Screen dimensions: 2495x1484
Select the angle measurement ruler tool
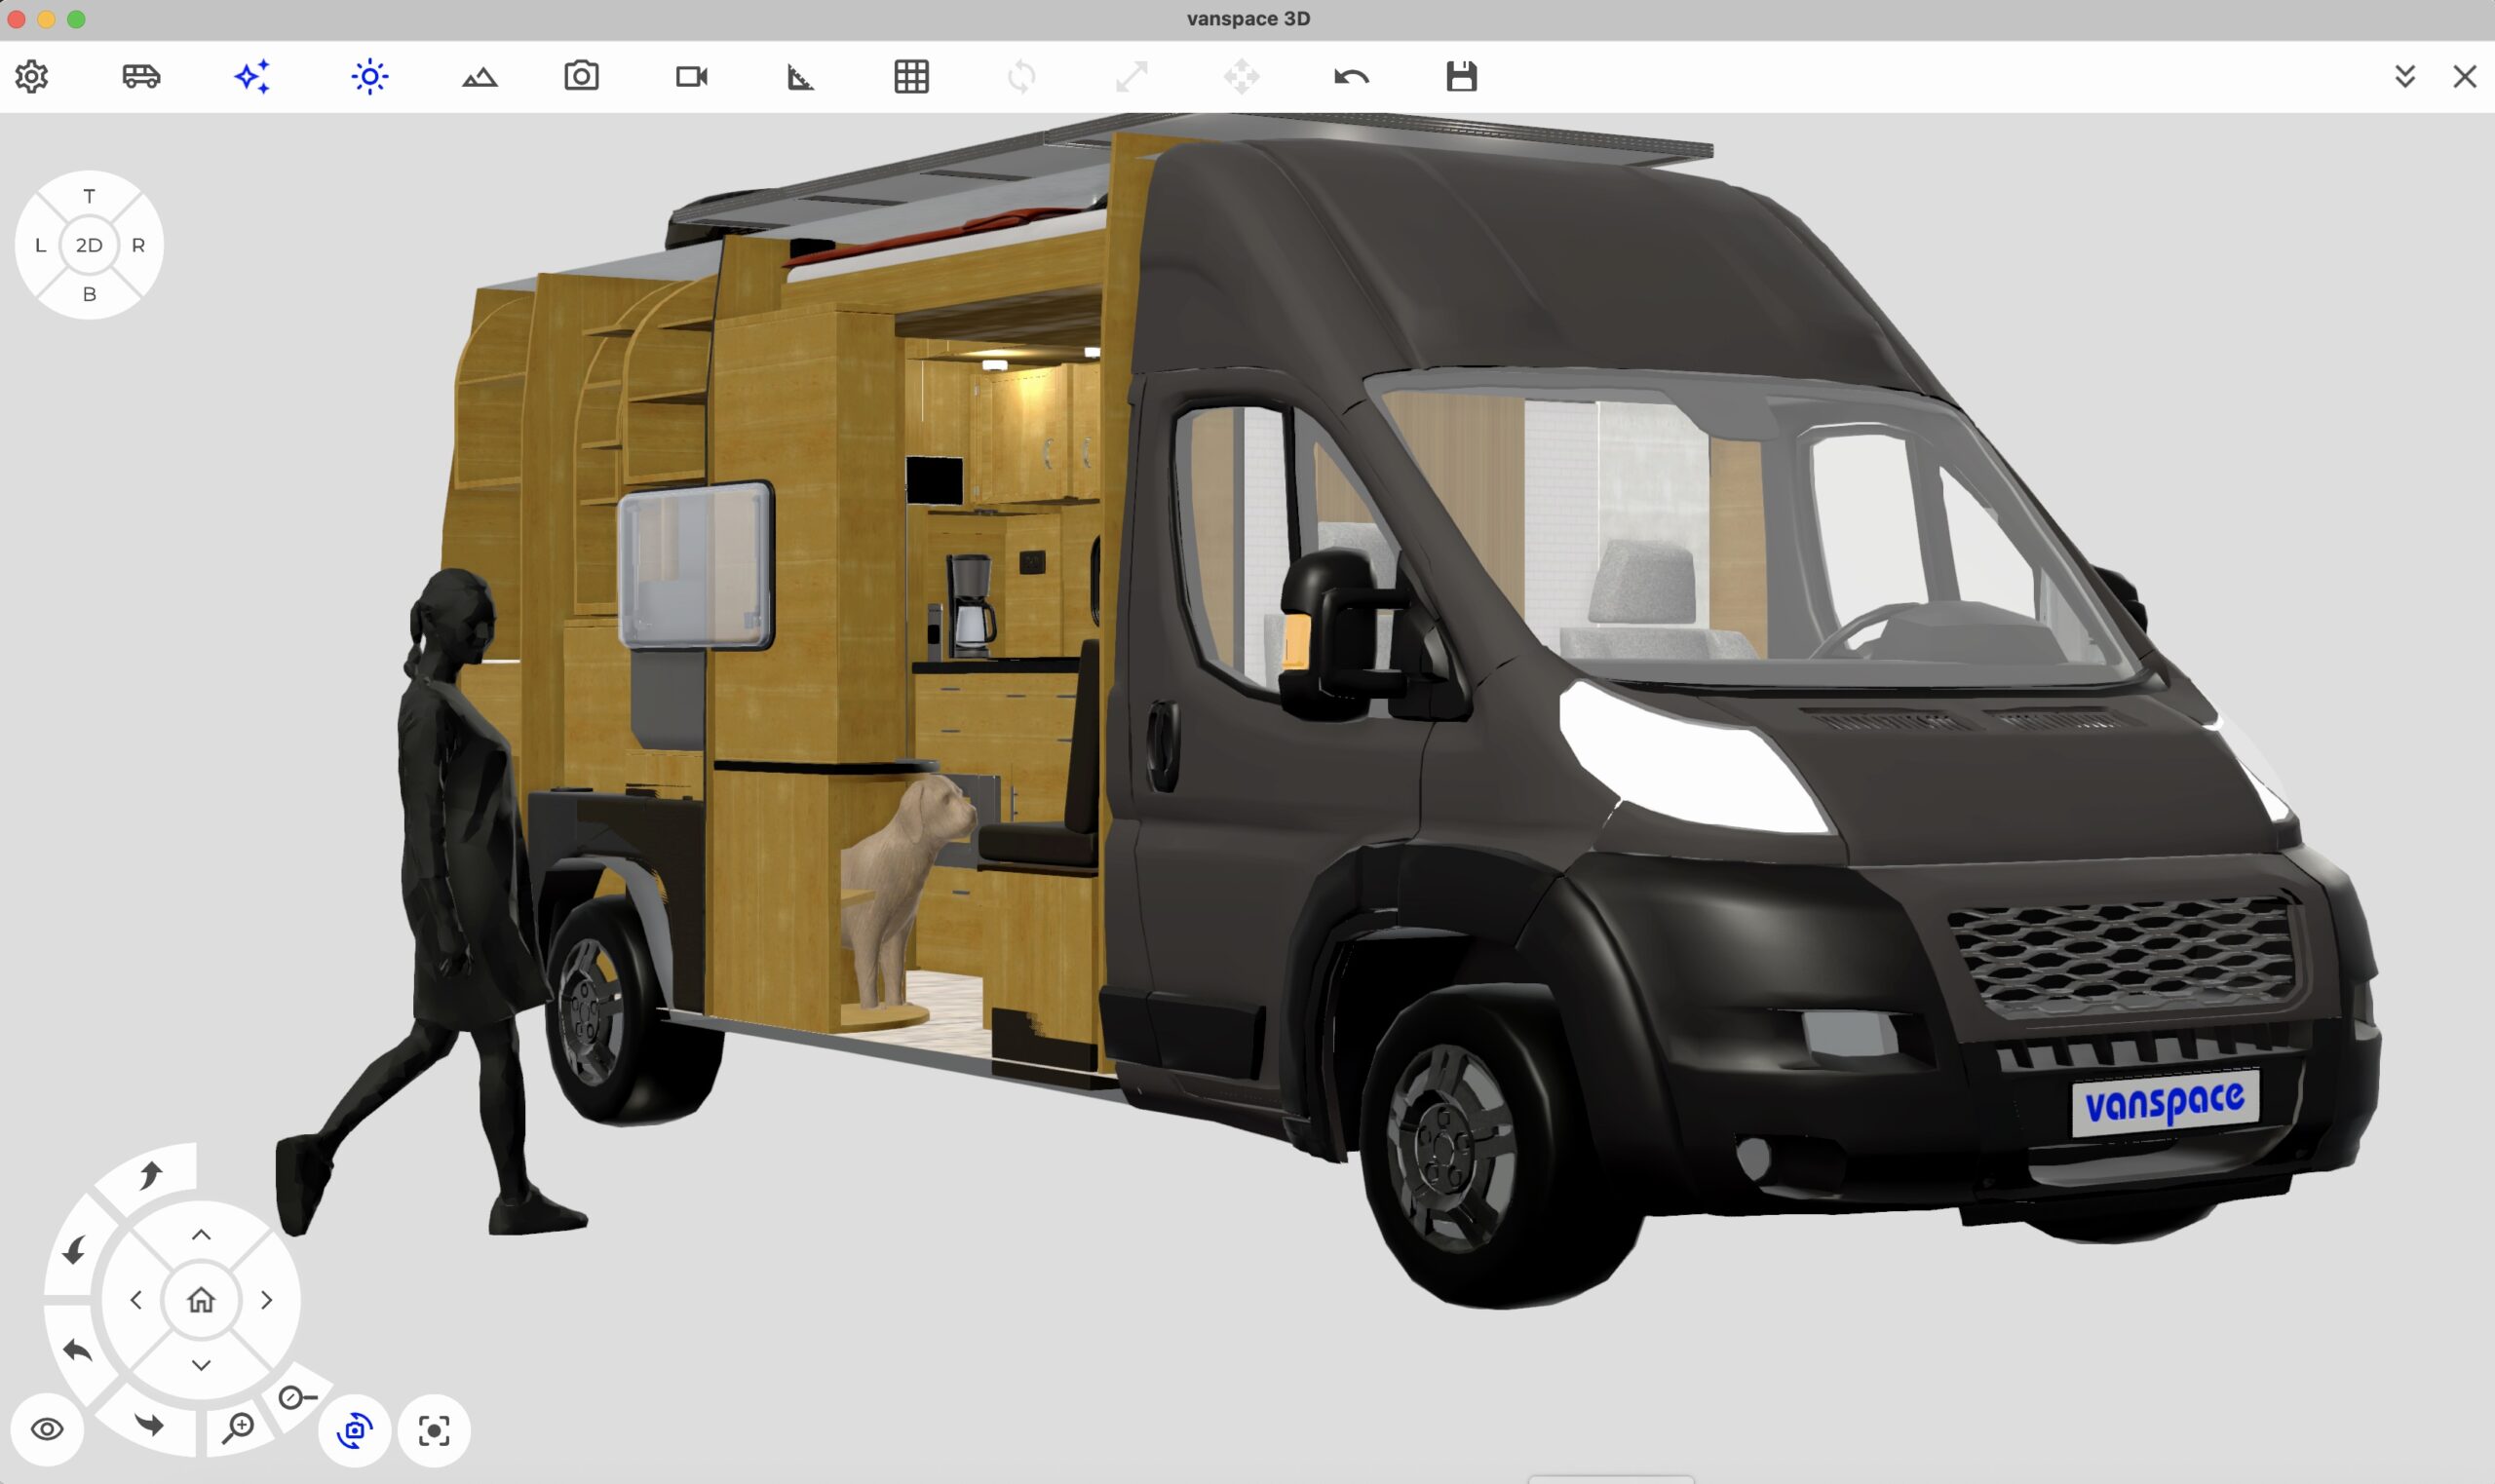point(800,77)
